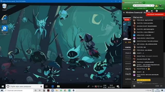Go back with arrow beside Windows Essencial
Image resolution: width=165 pixels, height=92 pixels.
pos(124,13)
